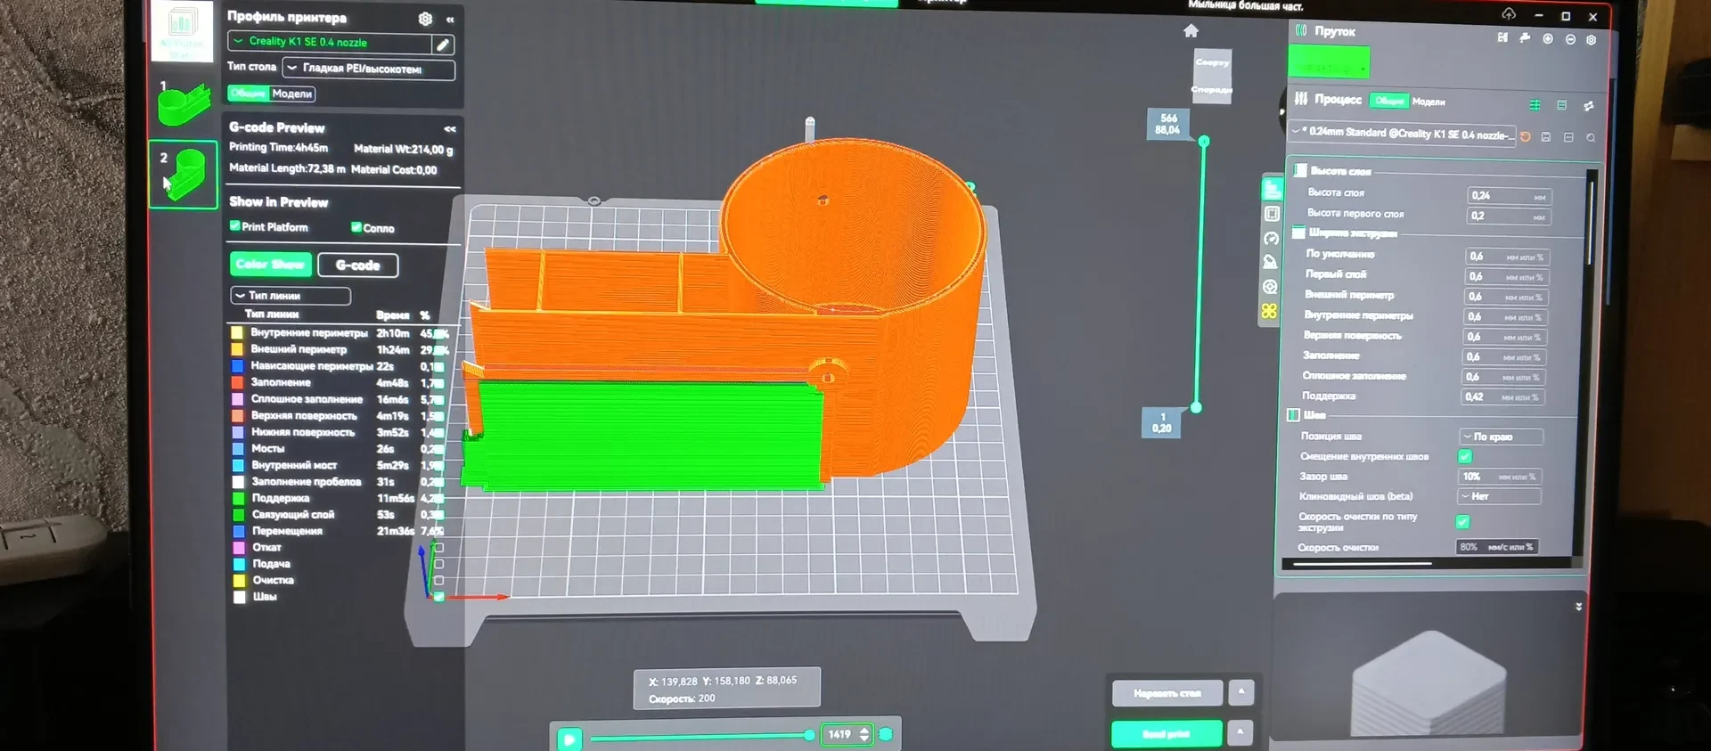Screen dimensions: 1711x751
Task: Open printer profile settings gear
Action: coord(425,19)
